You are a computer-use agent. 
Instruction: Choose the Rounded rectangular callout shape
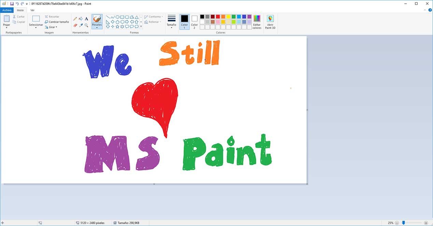pos(127,27)
